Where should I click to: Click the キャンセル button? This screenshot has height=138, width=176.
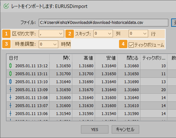[125, 129]
